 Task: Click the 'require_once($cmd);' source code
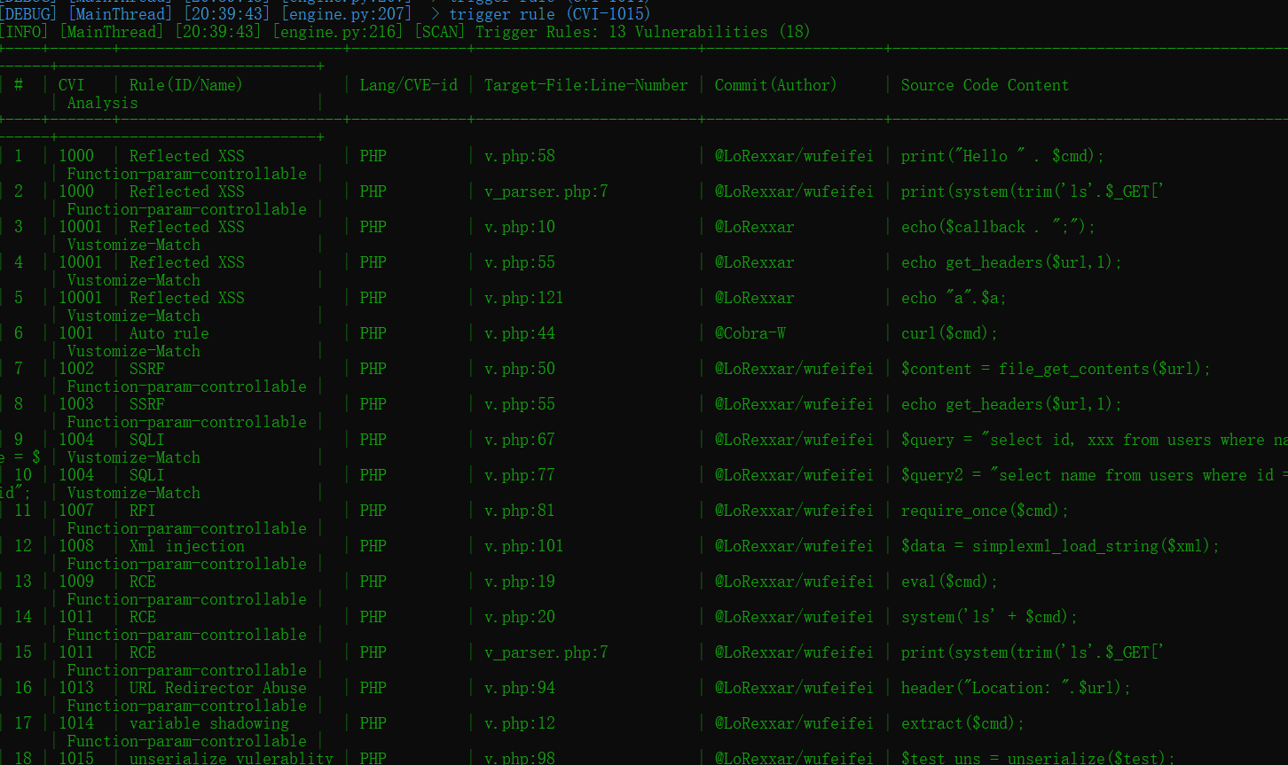click(x=986, y=511)
